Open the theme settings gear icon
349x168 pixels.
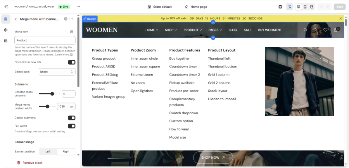point(6,30)
